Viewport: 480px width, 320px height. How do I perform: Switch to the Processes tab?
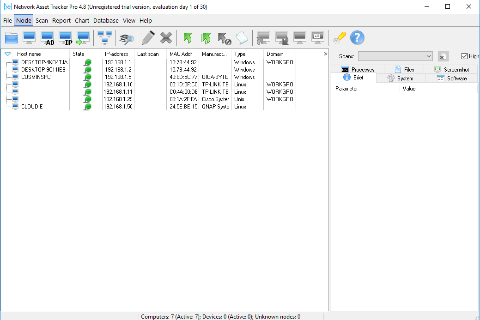tap(358, 69)
